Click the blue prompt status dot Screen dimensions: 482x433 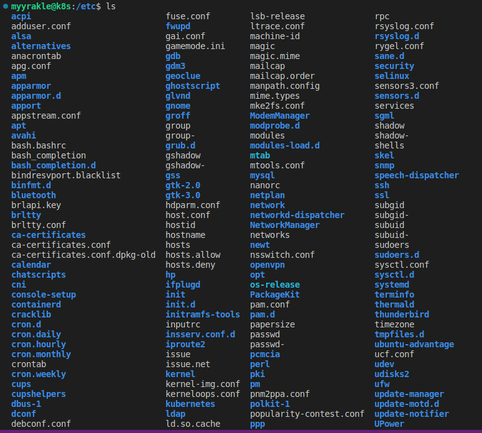click(6, 6)
